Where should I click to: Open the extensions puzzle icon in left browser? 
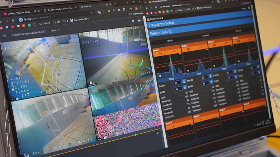pyautogui.click(x=124, y=9)
